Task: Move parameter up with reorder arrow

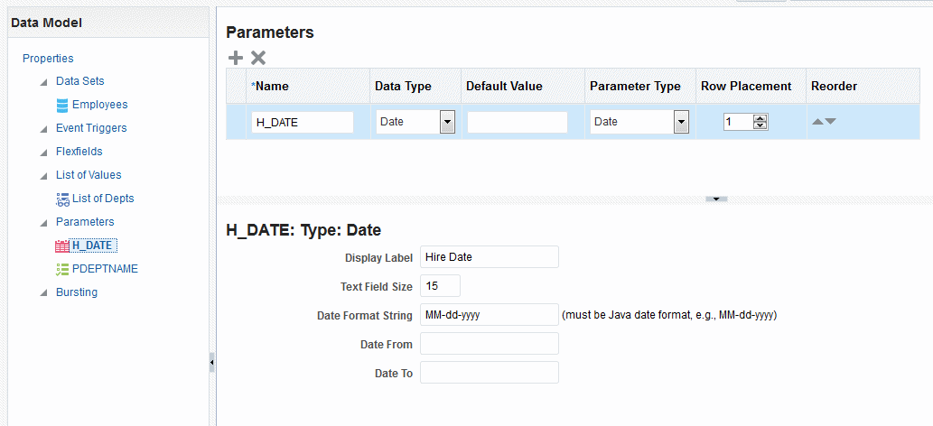Action: tap(817, 121)
